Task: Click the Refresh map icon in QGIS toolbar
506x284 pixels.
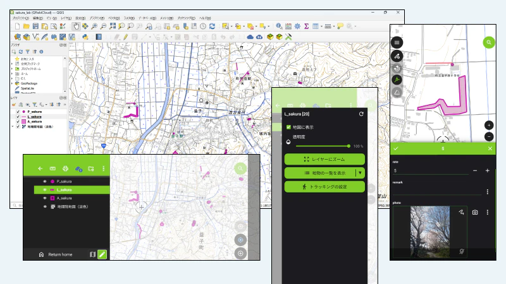Action: click(x=212, y=27)
